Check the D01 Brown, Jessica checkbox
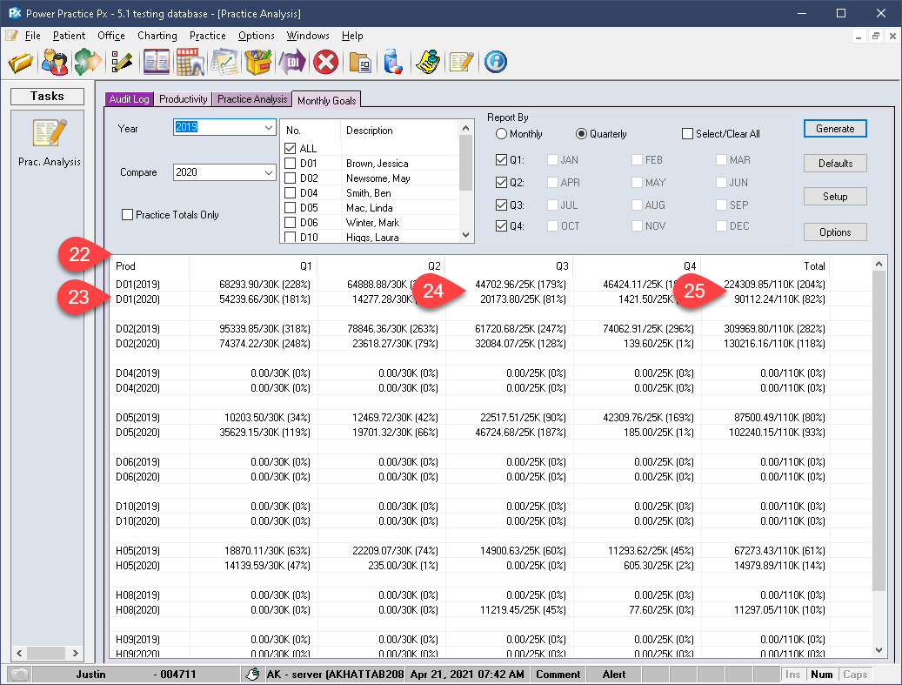Screen dimensions: 902x685 point(291,164)
